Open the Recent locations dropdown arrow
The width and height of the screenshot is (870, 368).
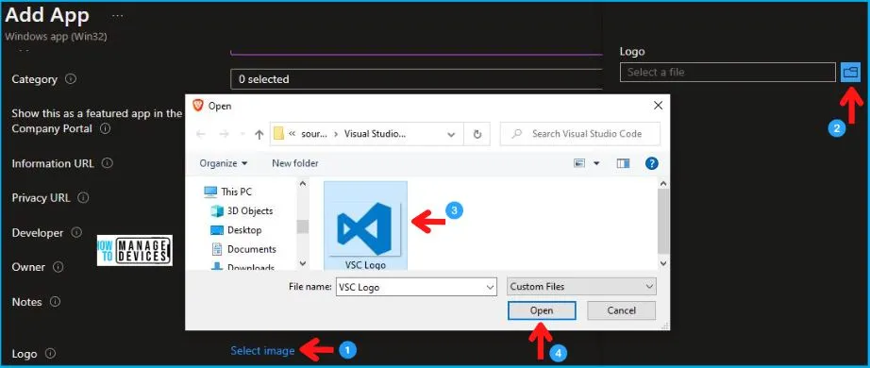tap(242, 134)
